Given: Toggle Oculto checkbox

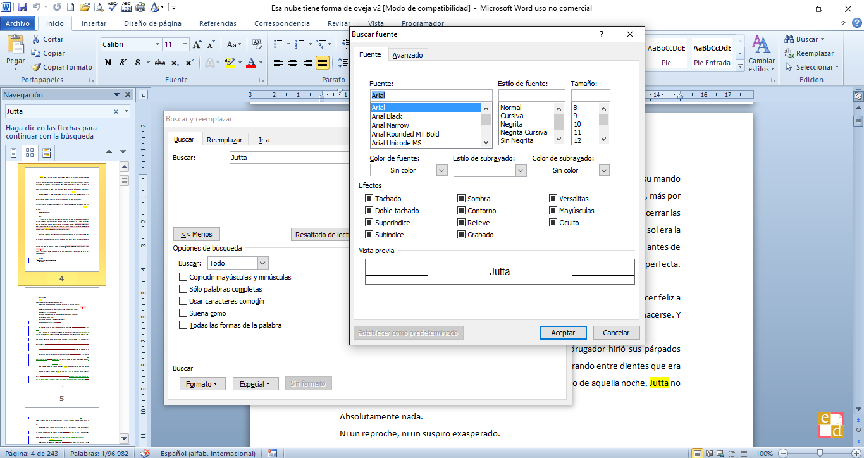Looking at the screenshot, I should pyautogui.click(x=553, y=223).
